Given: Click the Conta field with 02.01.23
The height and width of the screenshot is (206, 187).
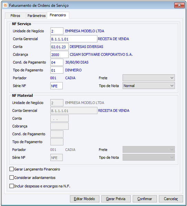Looking at the screenshot, I should click(60, 47).
